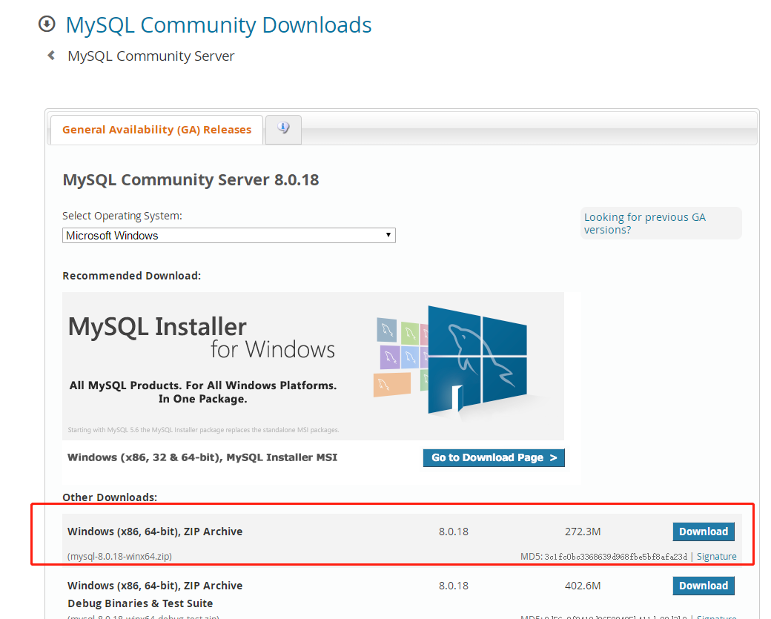The width and height of the screenshot is (771, 619).
Task: Click the back chevron beside MySQL Community Server
Action: [51, 56]
